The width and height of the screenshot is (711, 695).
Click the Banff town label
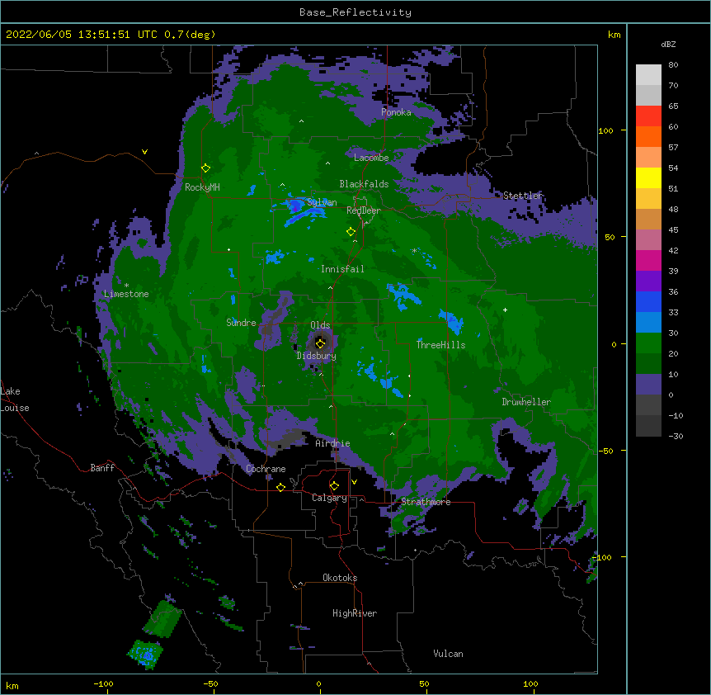pos(102,468)
